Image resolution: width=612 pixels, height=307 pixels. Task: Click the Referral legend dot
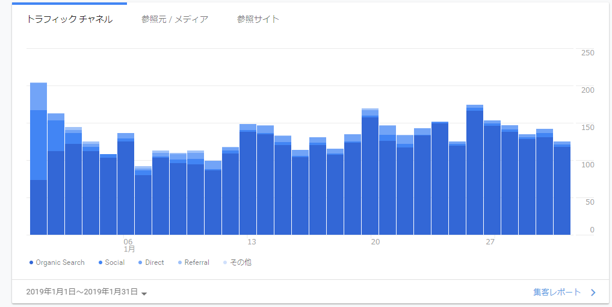pos(180,263)
